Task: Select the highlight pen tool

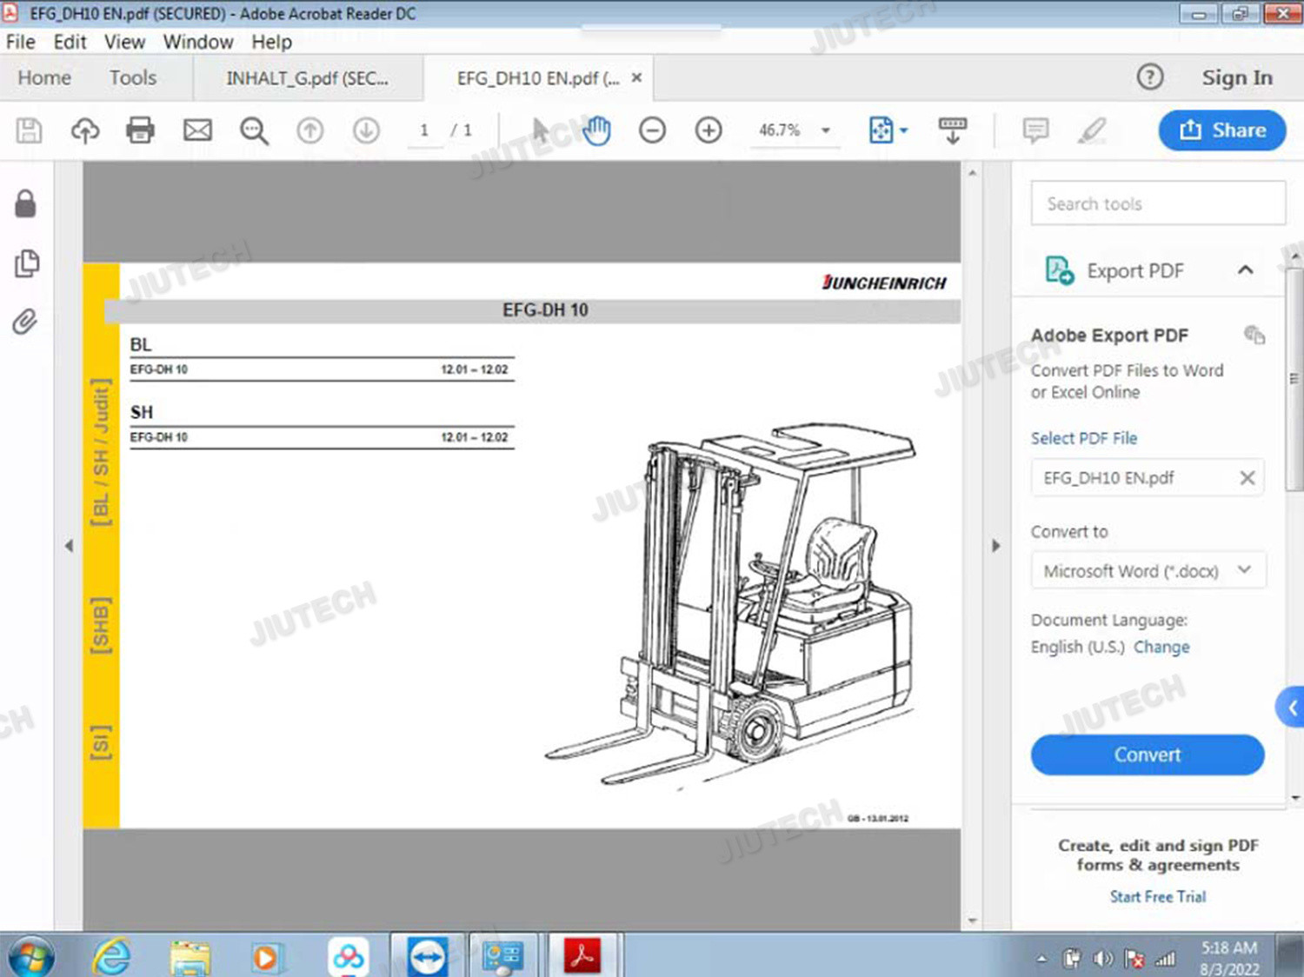Action: (x=1092, y=130)
